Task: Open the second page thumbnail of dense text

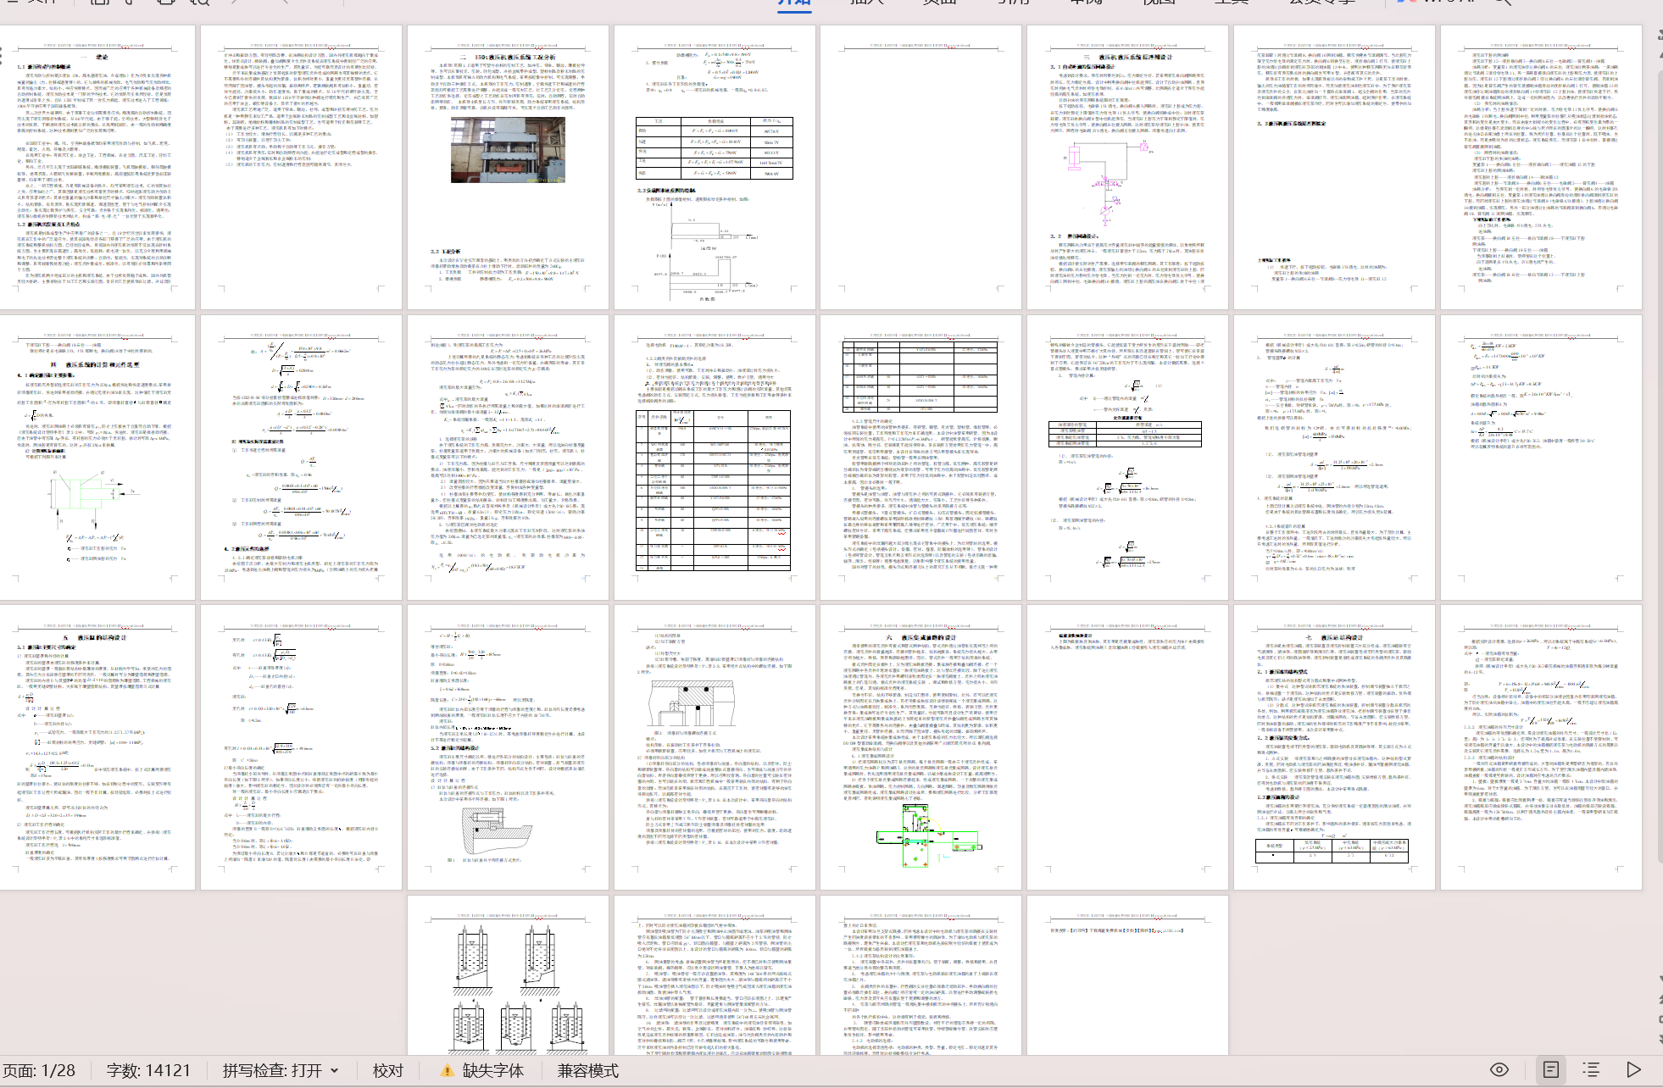Action: point(301,167)
